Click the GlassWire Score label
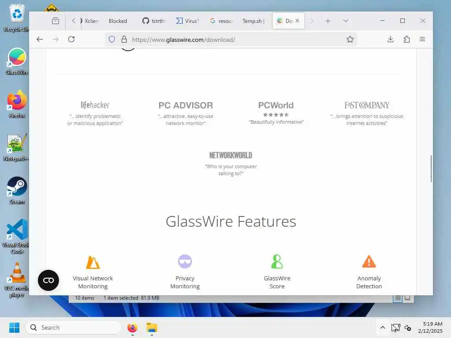This screenshot has width=451, height=338. click(277, 282)
